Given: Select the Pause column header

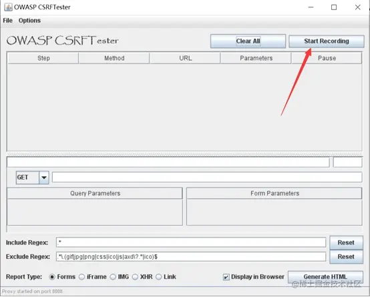Looking at the screenshot, I should tap(327, 58).
